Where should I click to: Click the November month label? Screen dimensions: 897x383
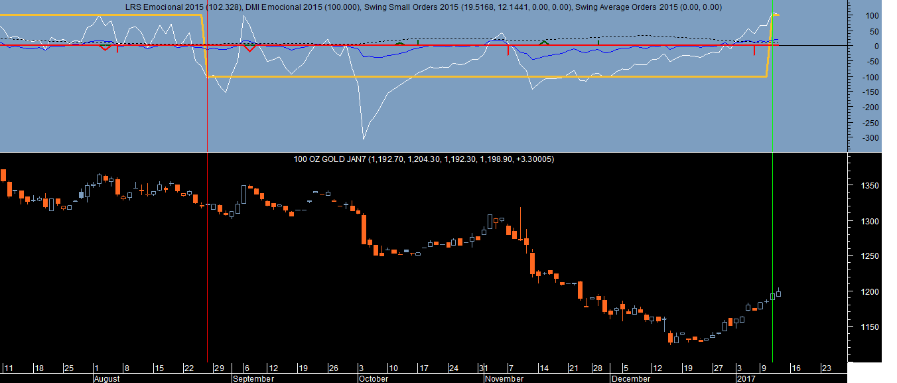504,378
